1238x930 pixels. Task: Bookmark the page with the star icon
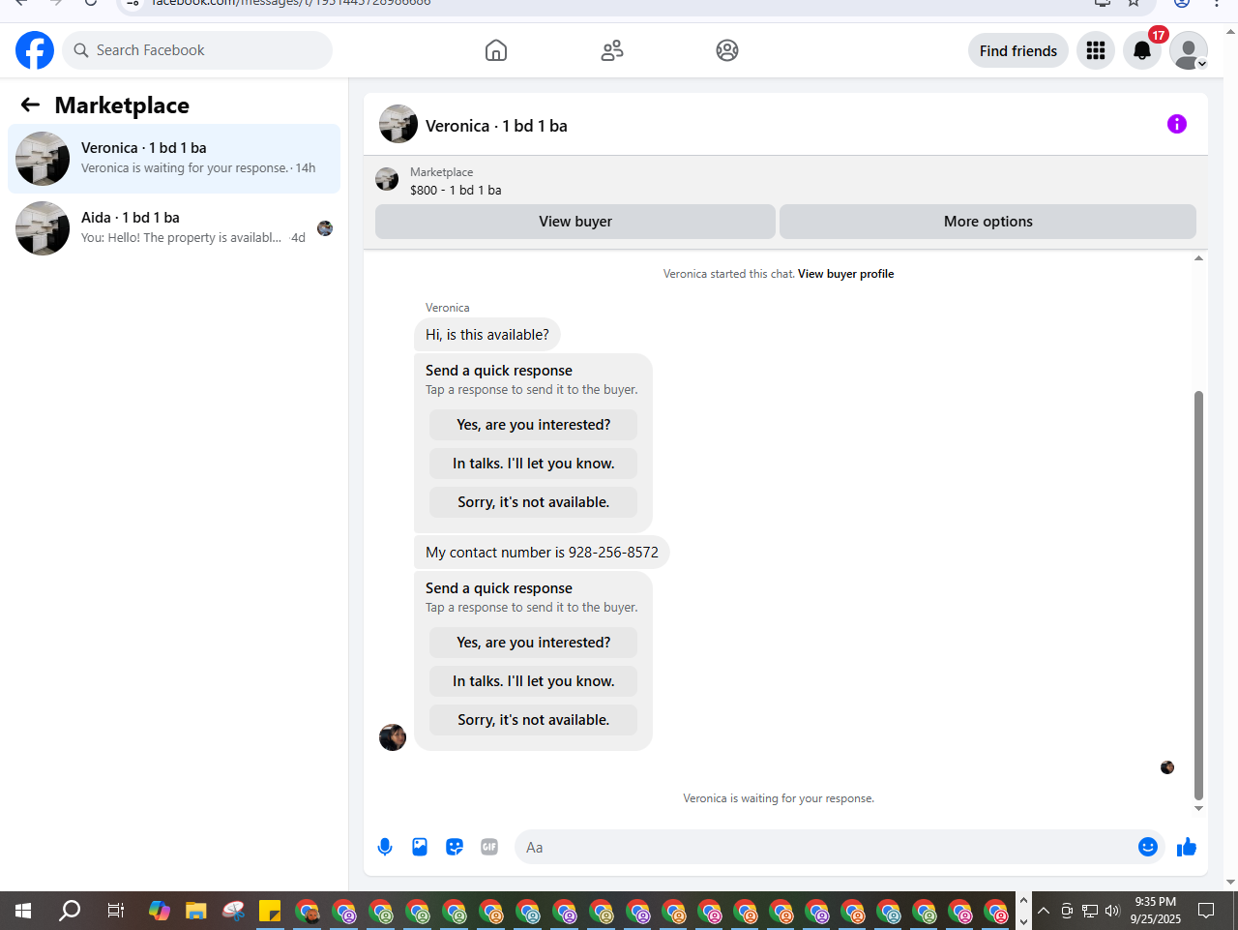[x=1134, y=3]
